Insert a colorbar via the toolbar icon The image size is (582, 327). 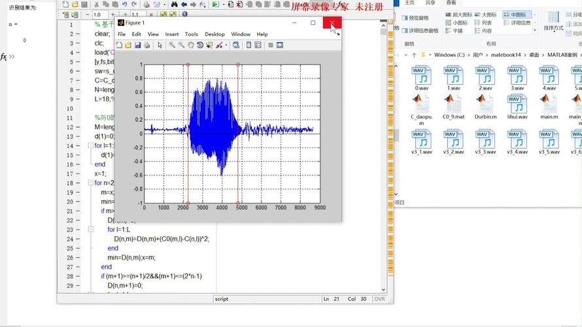point(248,45)
